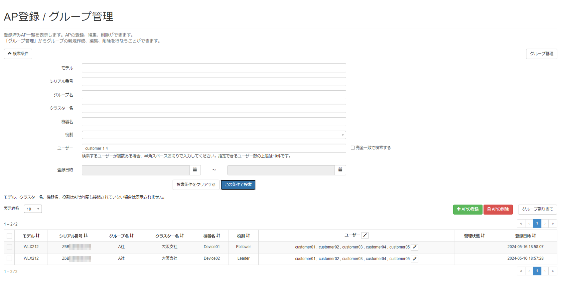Check the select-all checkbox in table header
Viewport: 566px width, 289px height.
9,236
